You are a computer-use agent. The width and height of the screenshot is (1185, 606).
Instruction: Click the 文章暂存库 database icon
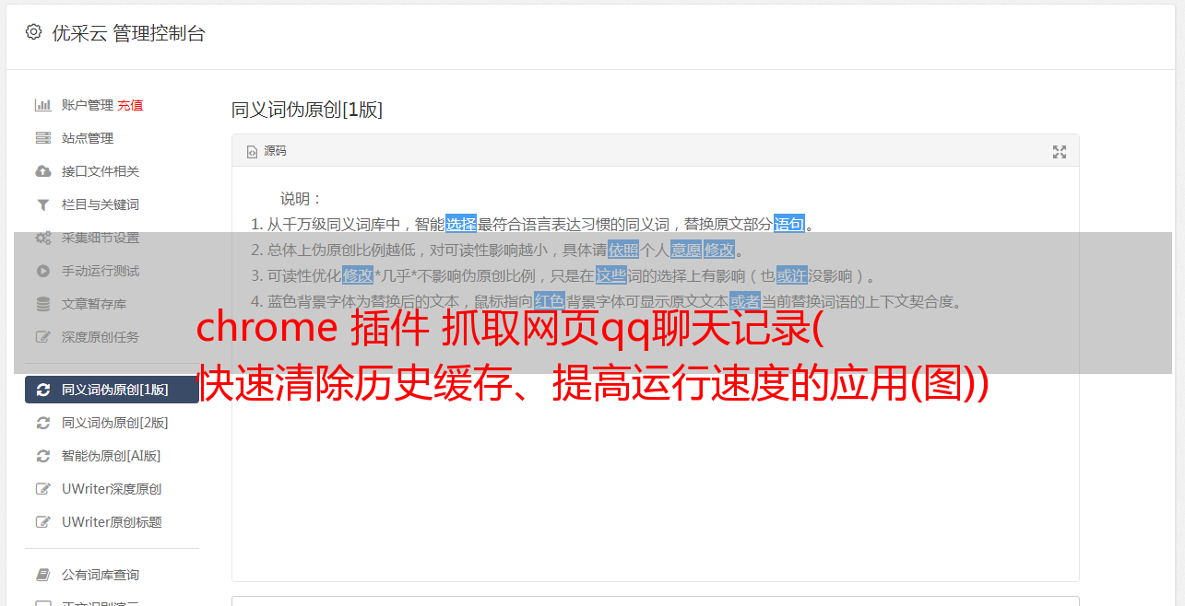42,304
